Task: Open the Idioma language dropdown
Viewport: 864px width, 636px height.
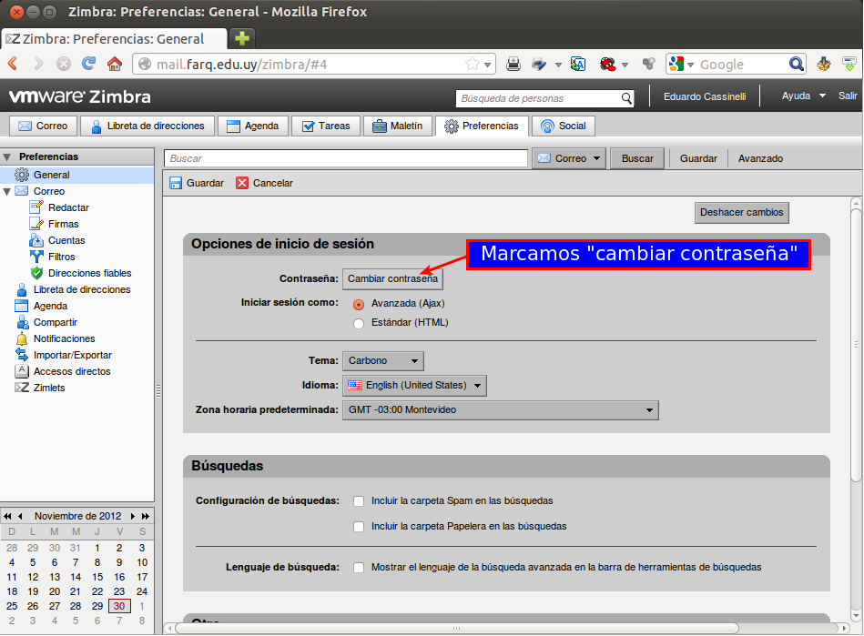Action: point(414,386)
